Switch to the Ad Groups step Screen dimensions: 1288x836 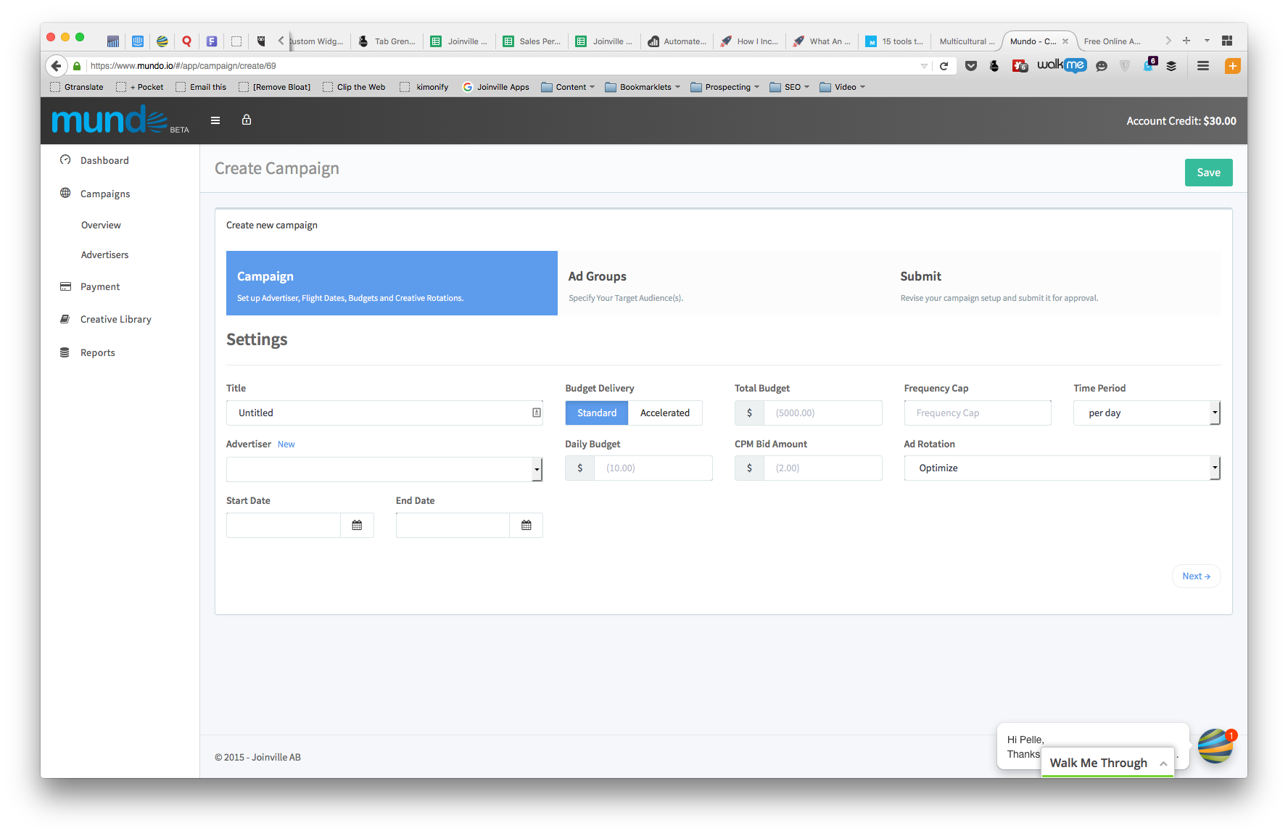coord(723,283)
